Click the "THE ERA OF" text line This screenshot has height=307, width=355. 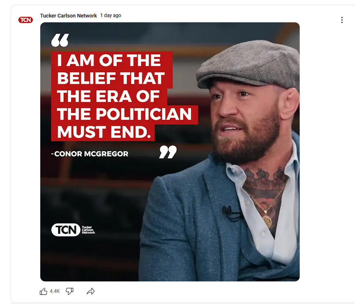pos(108,96)
